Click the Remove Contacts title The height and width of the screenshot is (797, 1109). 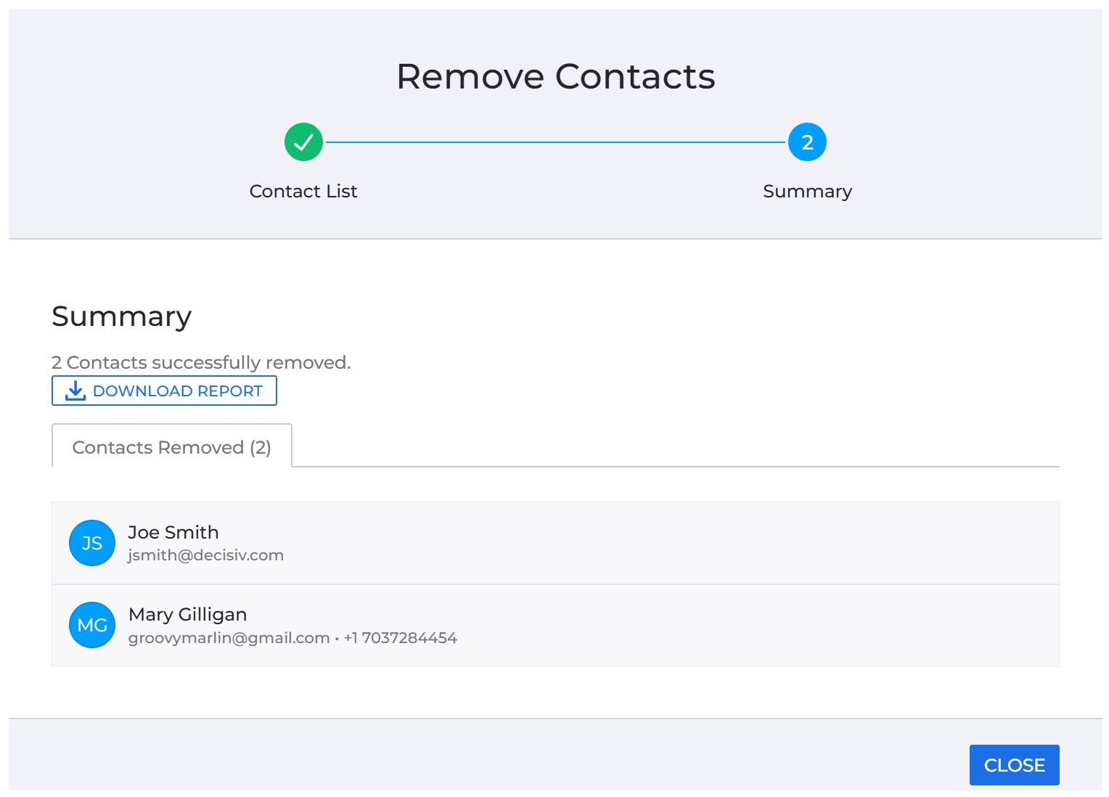[556, 76]
